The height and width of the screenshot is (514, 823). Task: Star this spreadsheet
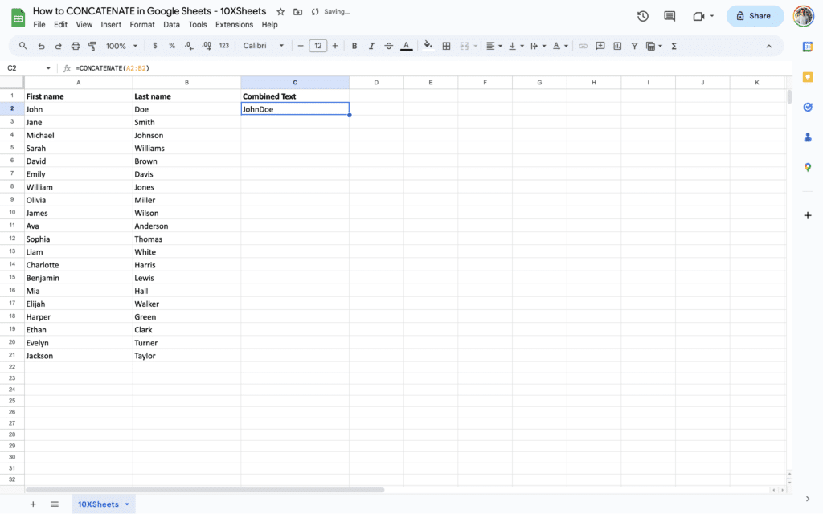(280, 11)
